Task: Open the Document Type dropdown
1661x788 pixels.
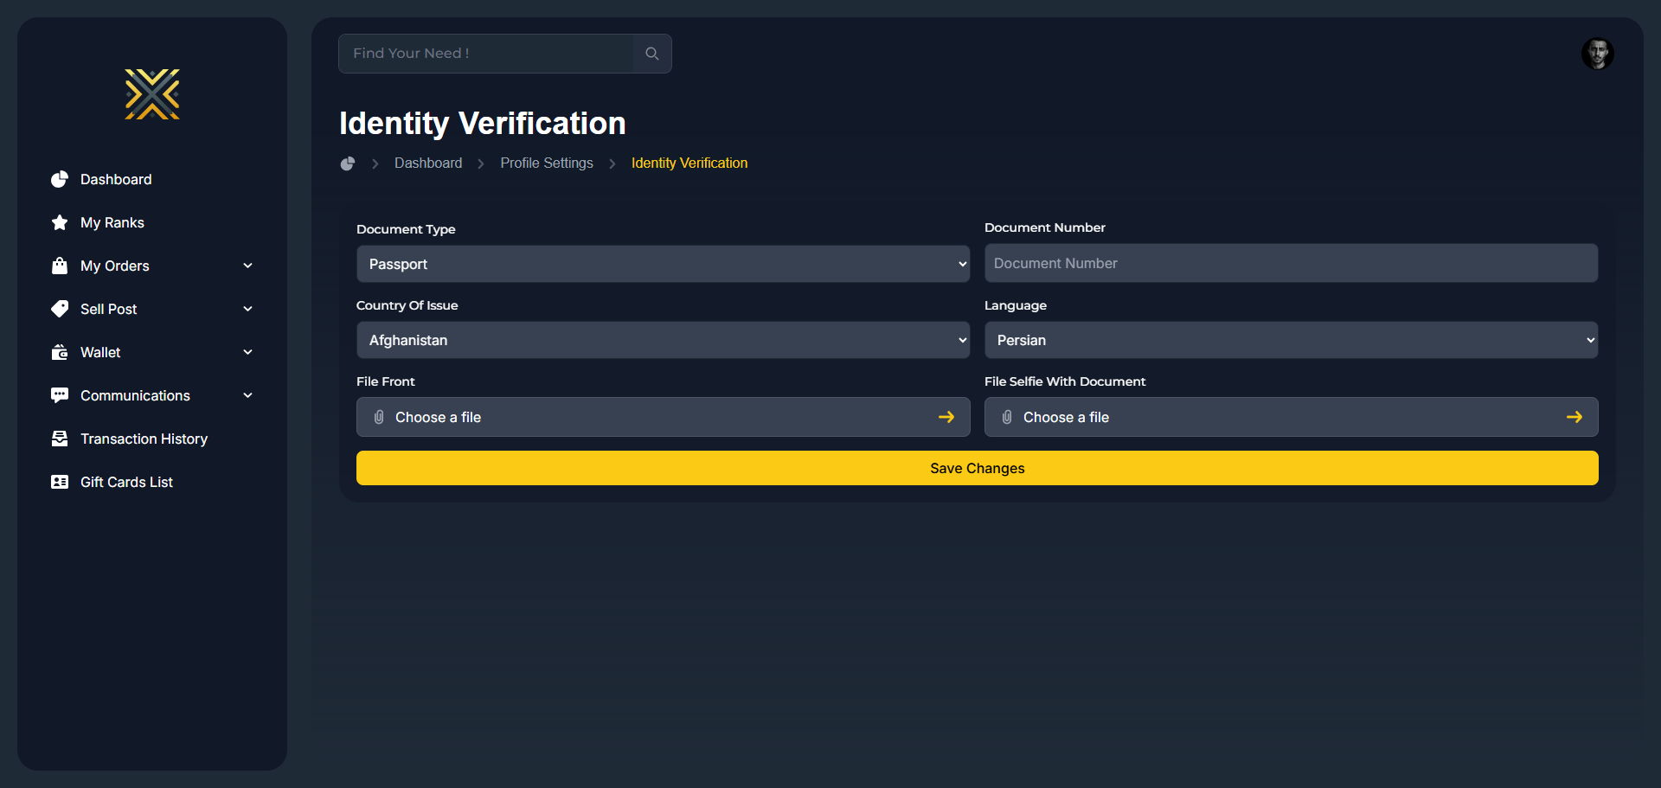Action: tap(663, 264)
